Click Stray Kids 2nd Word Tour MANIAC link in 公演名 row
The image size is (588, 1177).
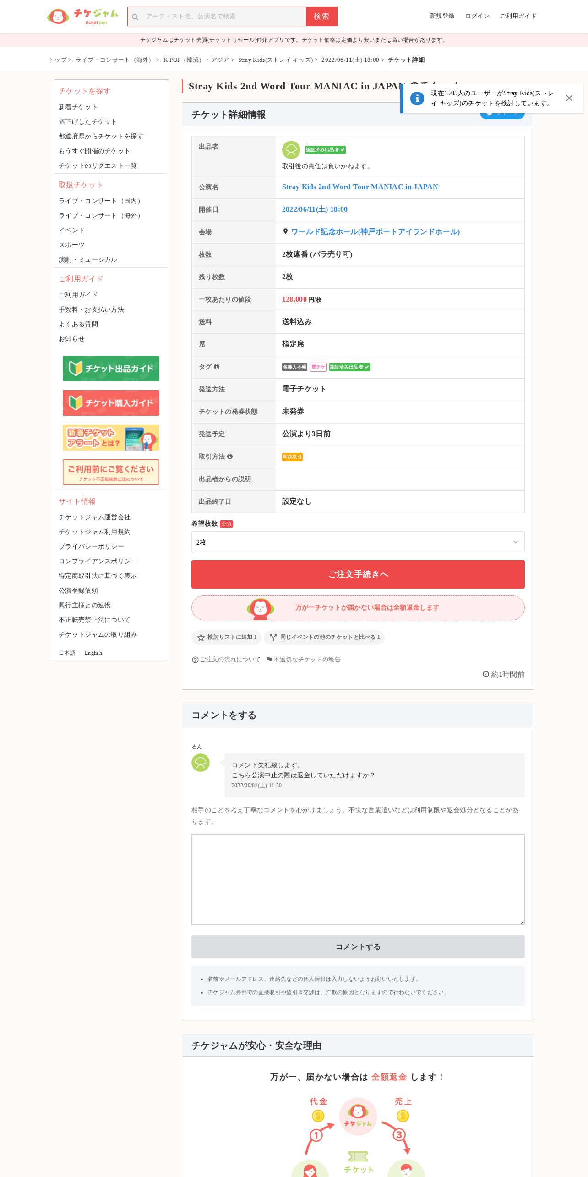pos(360,187)
